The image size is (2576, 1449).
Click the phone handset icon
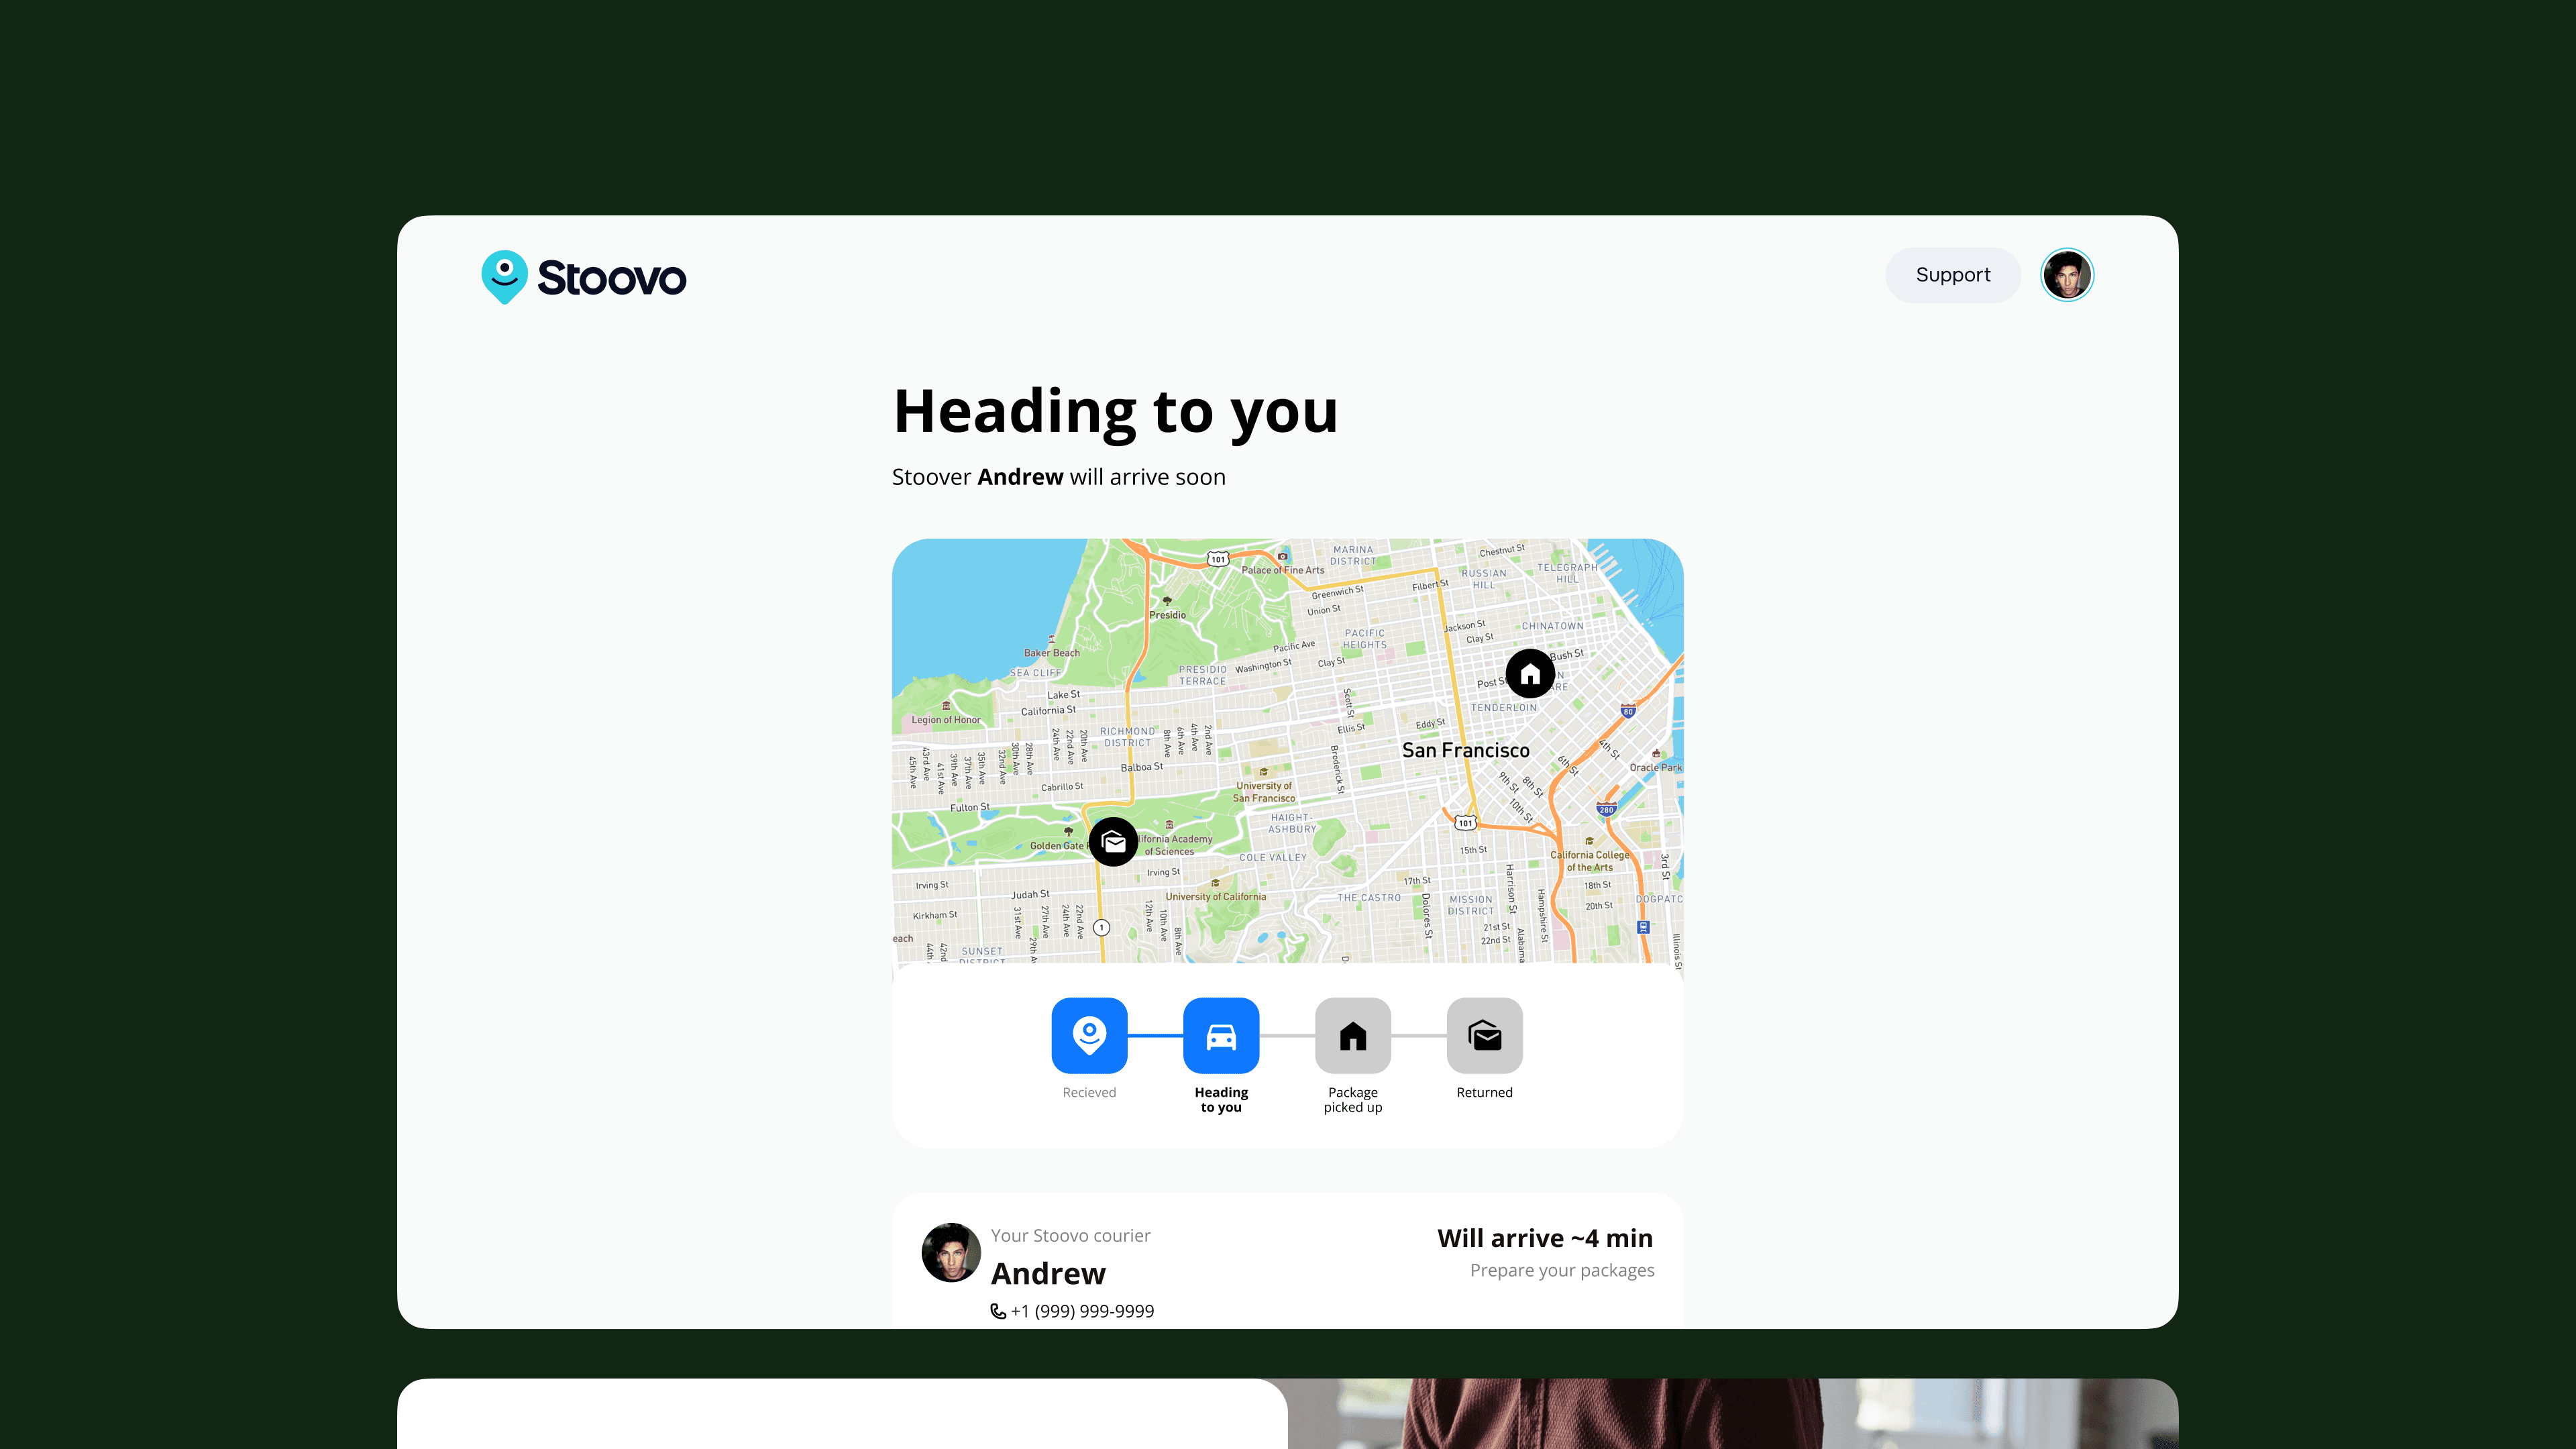click(x=997, y=1311)
